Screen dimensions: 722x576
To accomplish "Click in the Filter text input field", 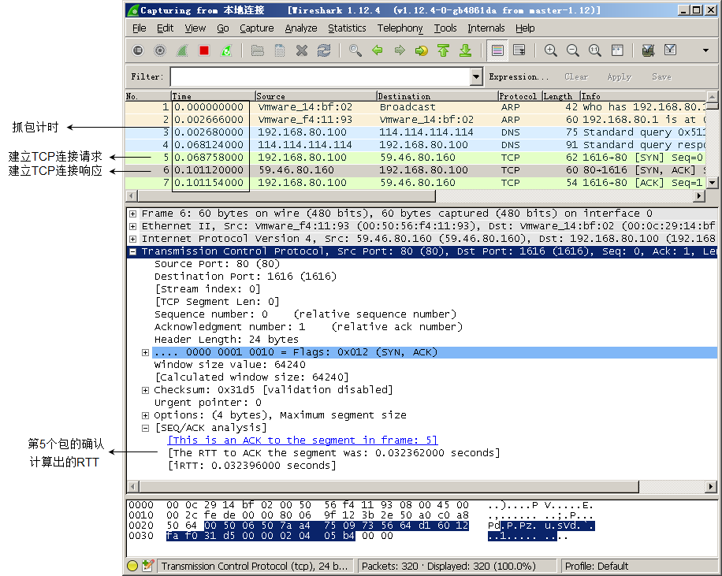I will coord(319,76).
